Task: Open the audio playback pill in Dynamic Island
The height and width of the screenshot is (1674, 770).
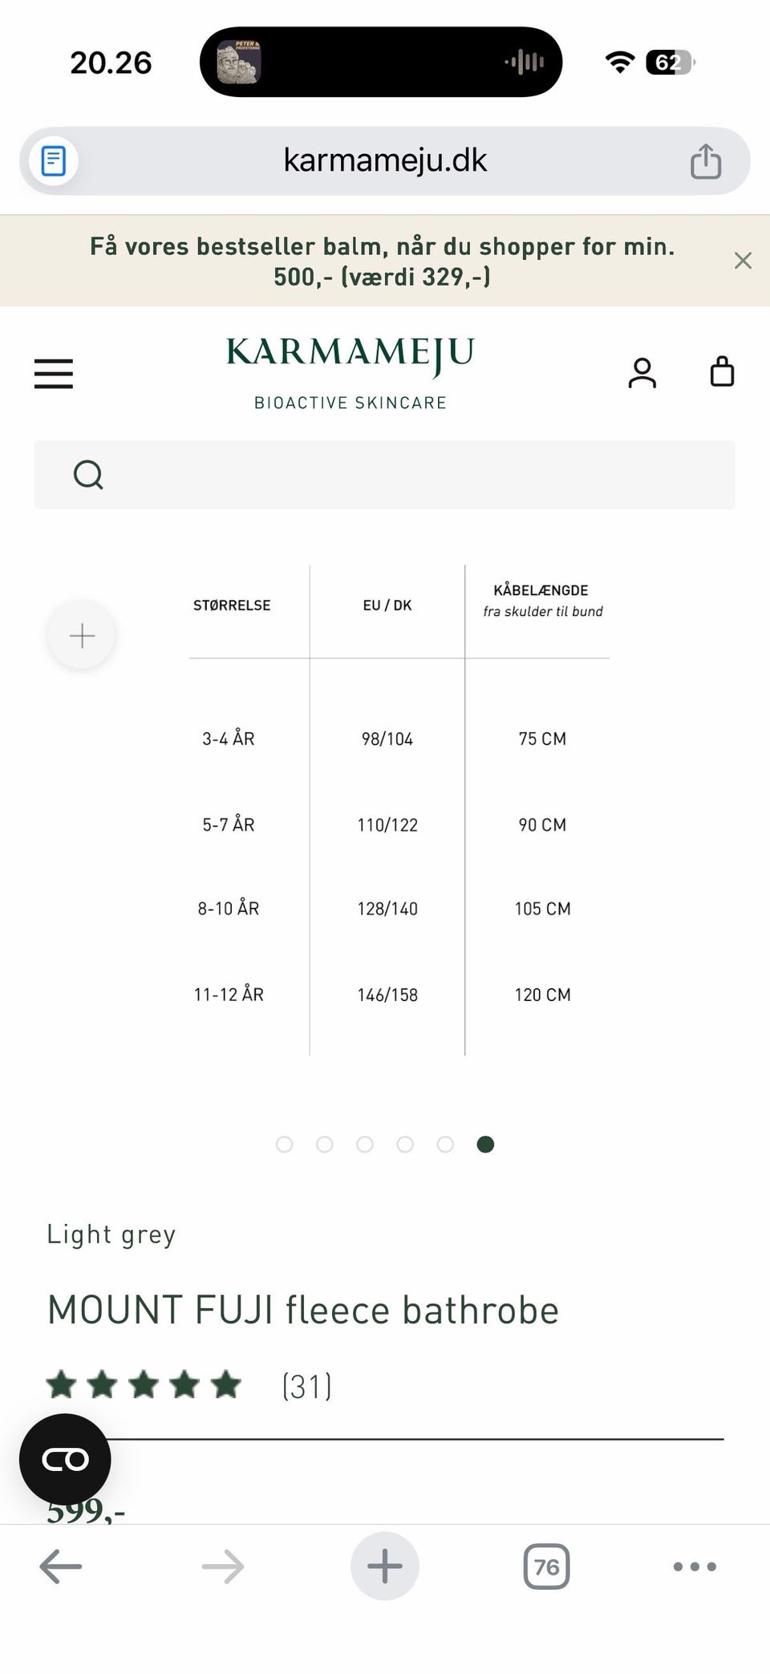Action: 381,62
